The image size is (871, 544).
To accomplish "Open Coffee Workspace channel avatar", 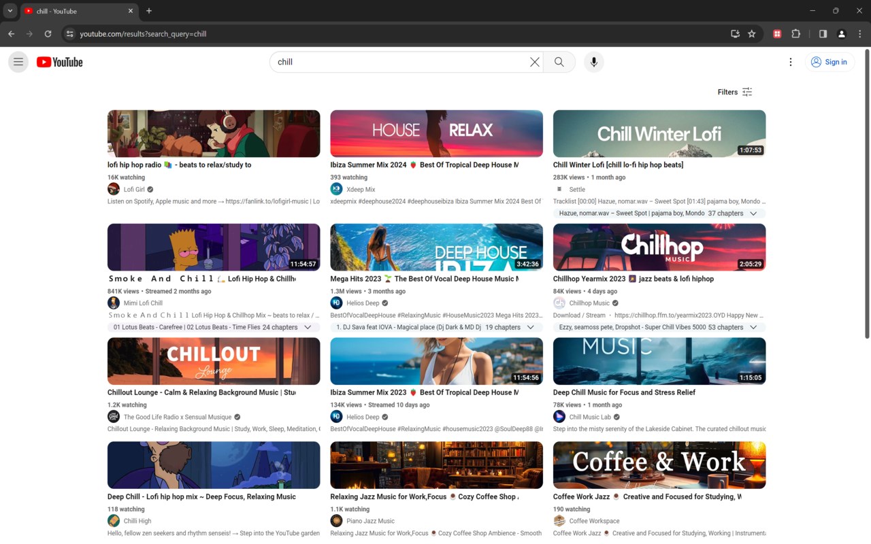I will click(x=559, y=520).
